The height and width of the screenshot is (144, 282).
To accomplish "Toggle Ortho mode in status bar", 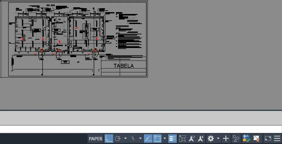I will coord(109,139).
